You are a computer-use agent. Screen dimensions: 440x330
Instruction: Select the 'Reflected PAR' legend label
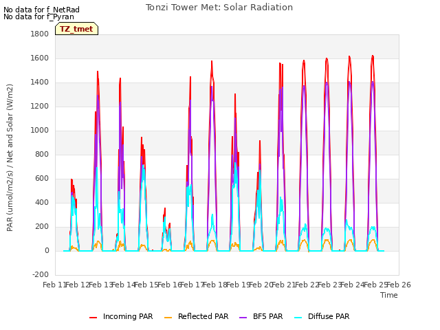pyautogui.click(x=203, y=316)
